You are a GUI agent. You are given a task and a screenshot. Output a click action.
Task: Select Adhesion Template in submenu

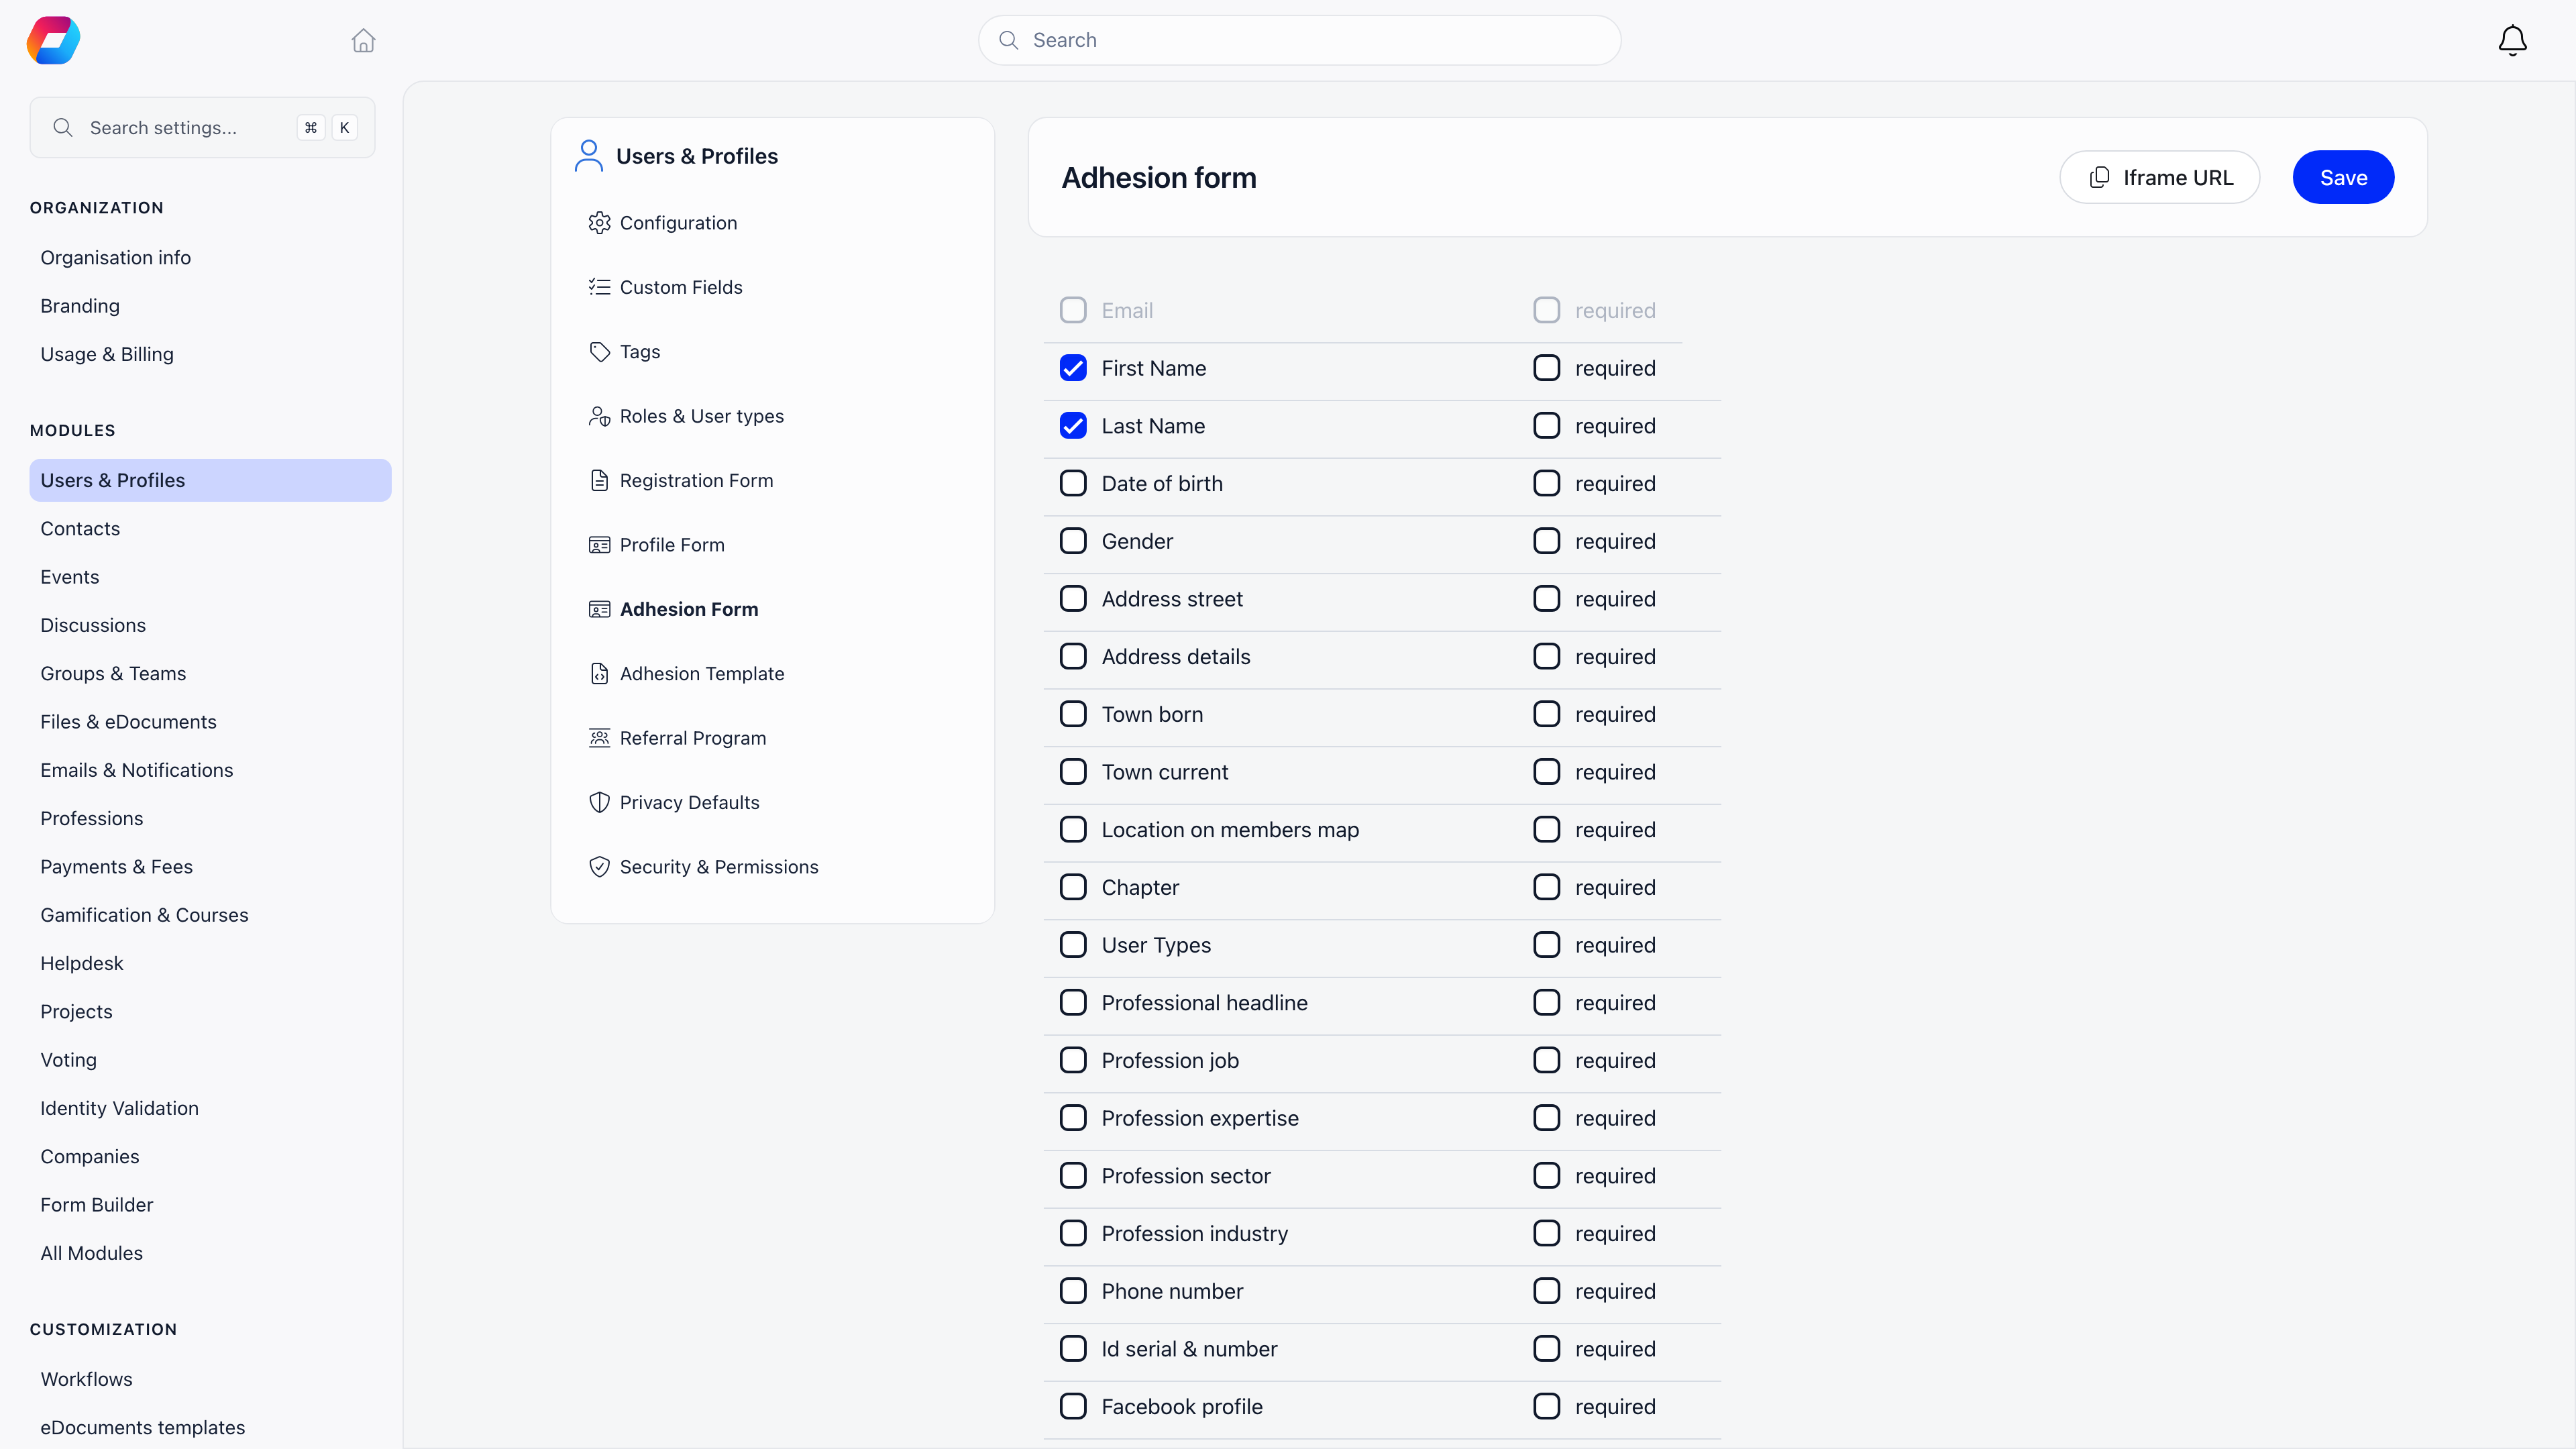click(702, 674)
